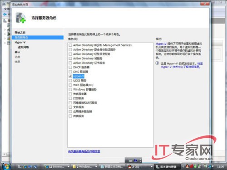This screenshot has width=227, height=170.
Task: Click the red tray icon beside QQ
Action: (x=192, y=166)
